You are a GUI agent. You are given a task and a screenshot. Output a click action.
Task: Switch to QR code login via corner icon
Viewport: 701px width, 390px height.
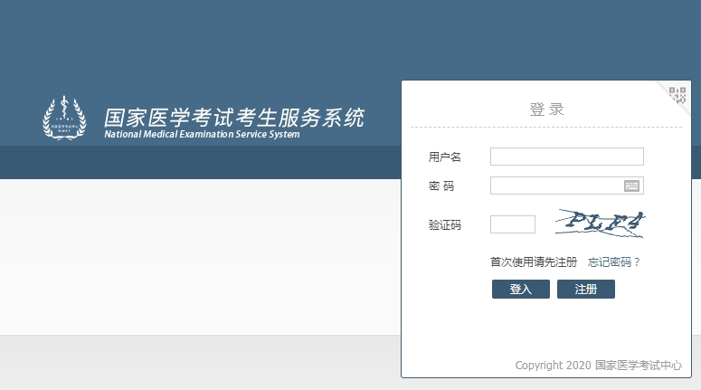pos(677,94)
